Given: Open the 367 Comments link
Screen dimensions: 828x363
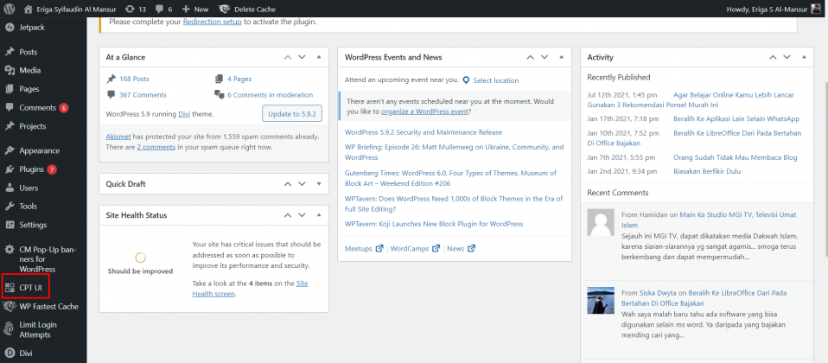Looking at the screenshot, I should tap(143, 95).
